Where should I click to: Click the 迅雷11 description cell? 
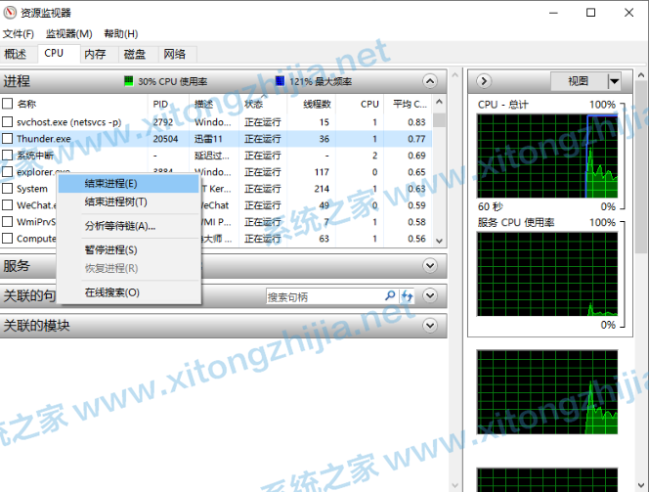208,139
